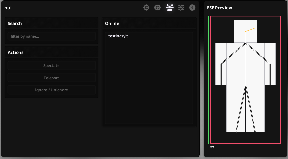The image size is (288, 159).
Task: Click the Ignore / Unignore button
Action: pos(51,90)
